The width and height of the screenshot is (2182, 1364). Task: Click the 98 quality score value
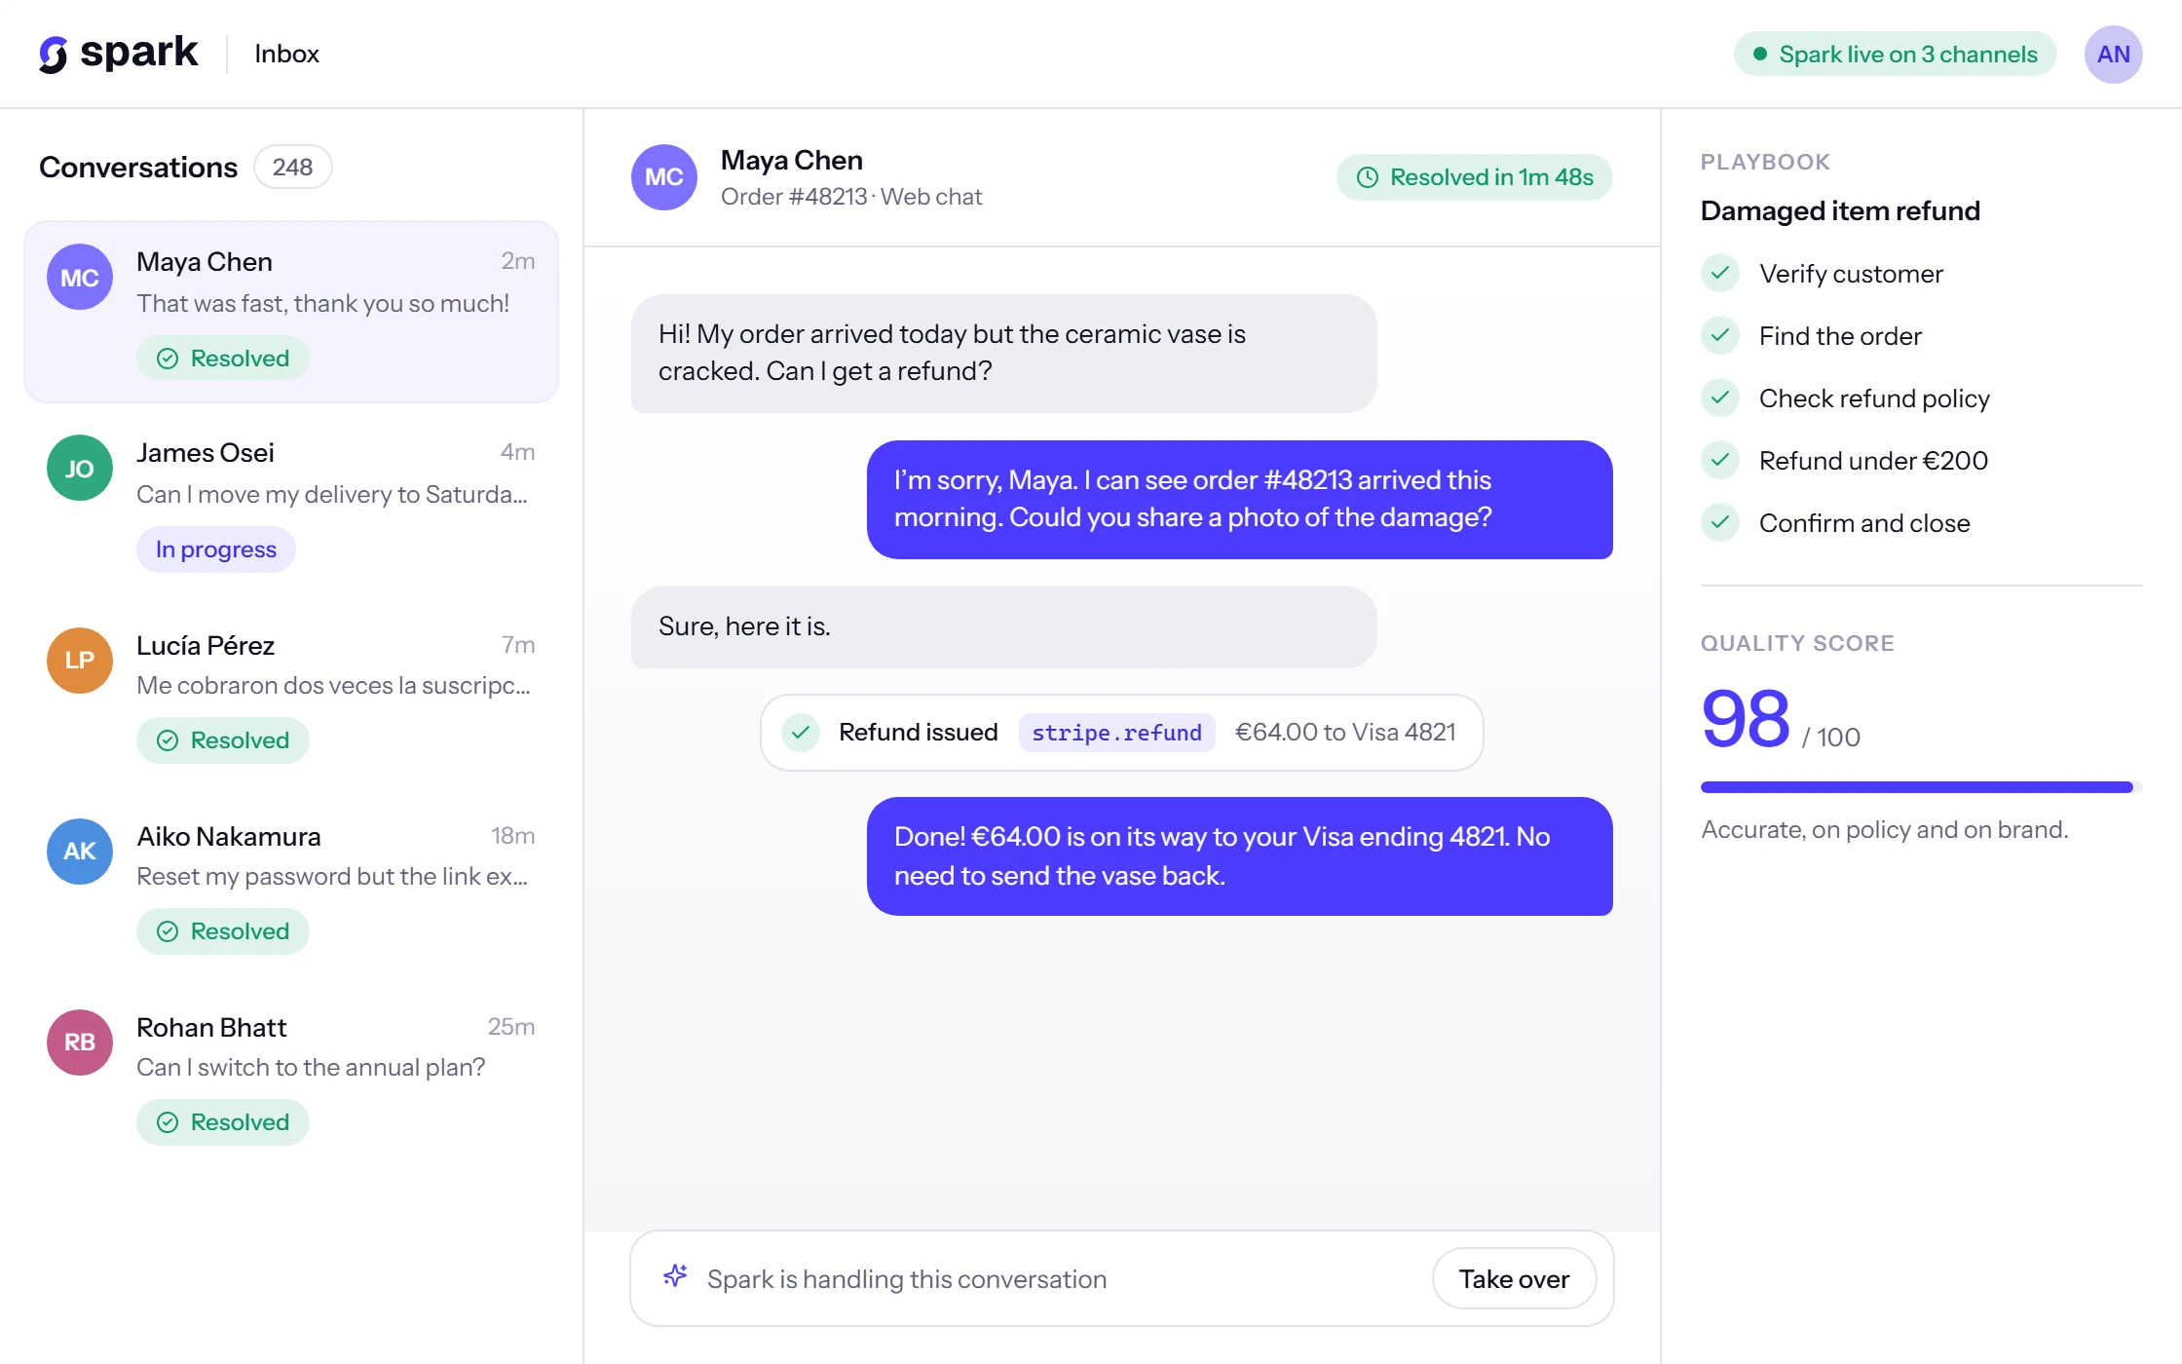1746,719
